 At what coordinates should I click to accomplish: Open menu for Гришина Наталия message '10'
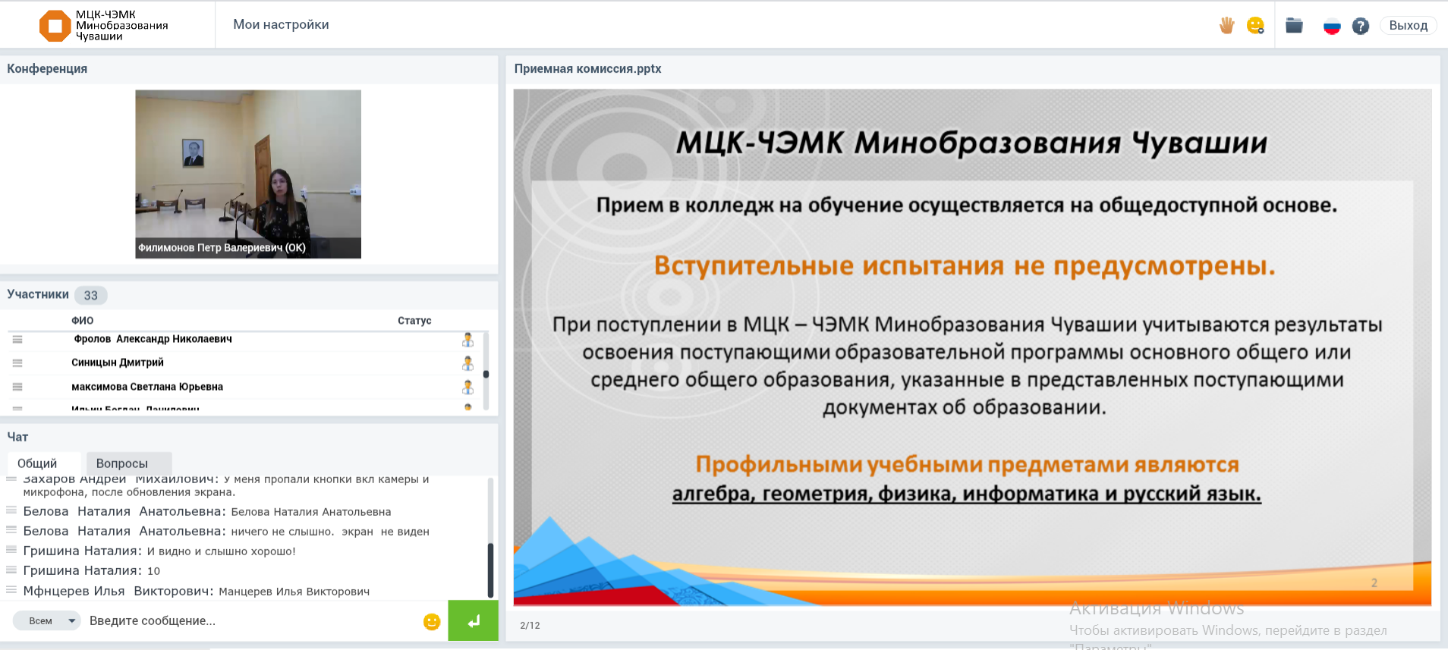point(11,570)
